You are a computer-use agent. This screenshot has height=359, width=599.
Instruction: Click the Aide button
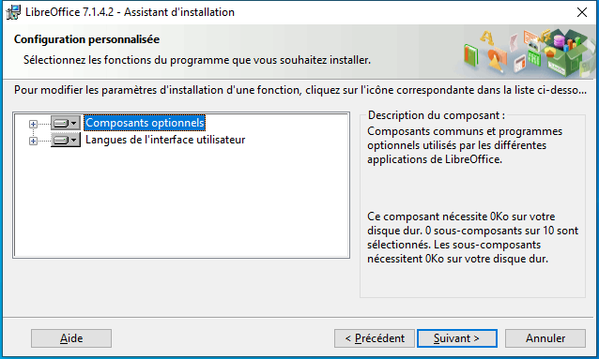[x=71, y=338]
